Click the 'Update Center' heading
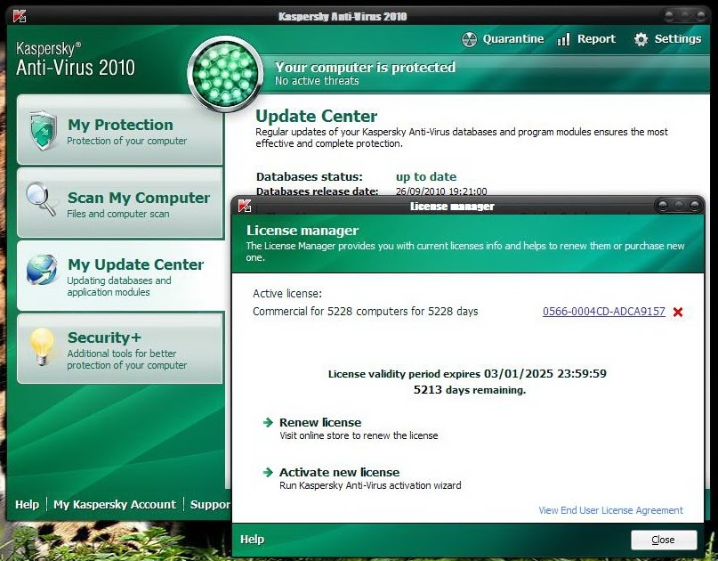 pyautogui.click(x=317, y=116)
